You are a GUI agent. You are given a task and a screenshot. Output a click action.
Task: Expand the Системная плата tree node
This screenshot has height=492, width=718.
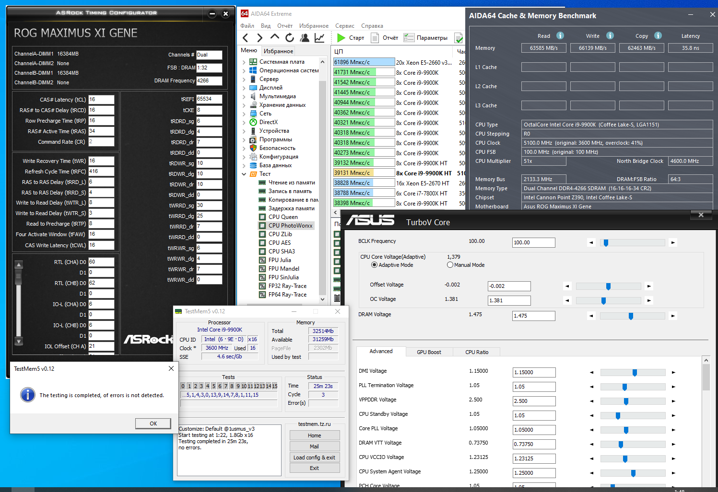pos(244,62)
